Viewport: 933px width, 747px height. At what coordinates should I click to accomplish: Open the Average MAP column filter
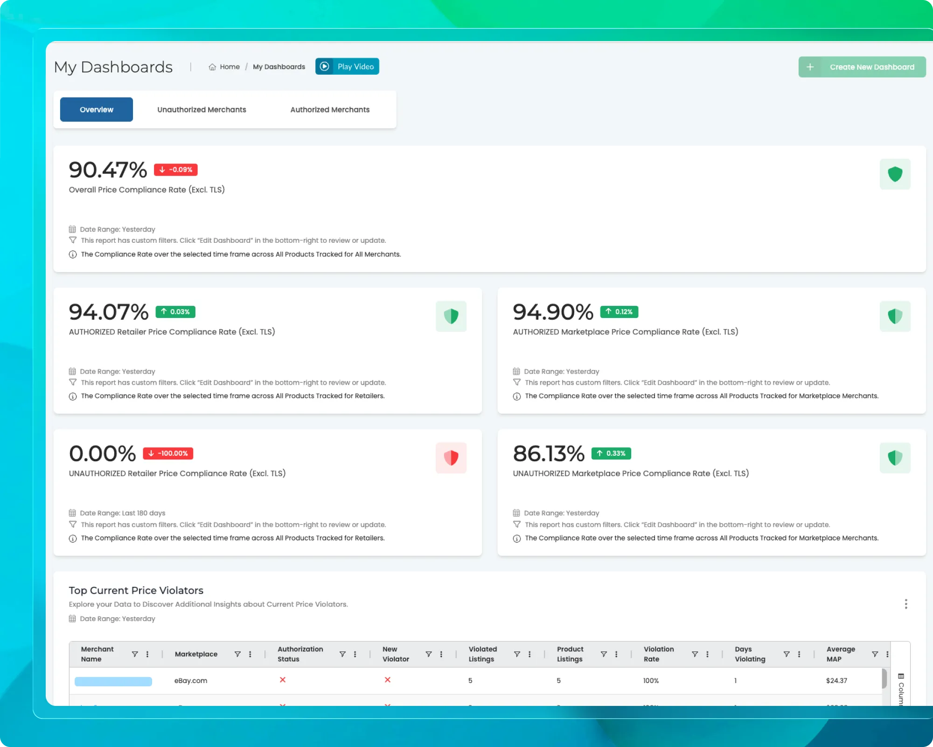pos(874,654)
